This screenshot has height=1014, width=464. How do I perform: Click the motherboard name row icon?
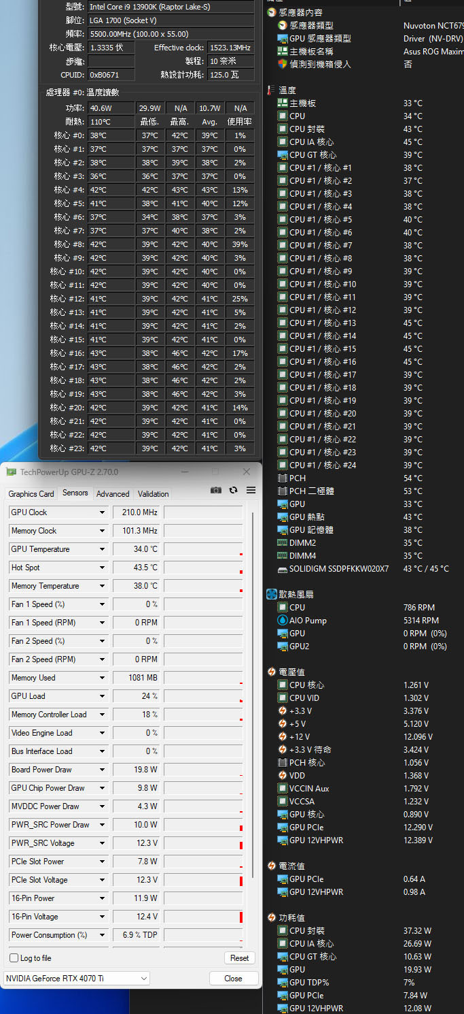pos(283,51)
